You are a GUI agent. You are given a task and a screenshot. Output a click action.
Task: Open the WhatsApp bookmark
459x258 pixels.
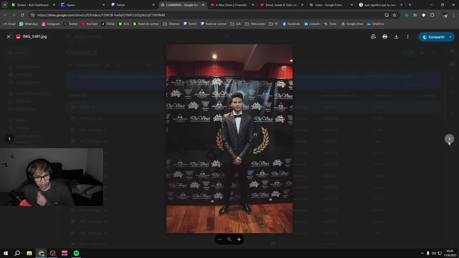(28, 24)
